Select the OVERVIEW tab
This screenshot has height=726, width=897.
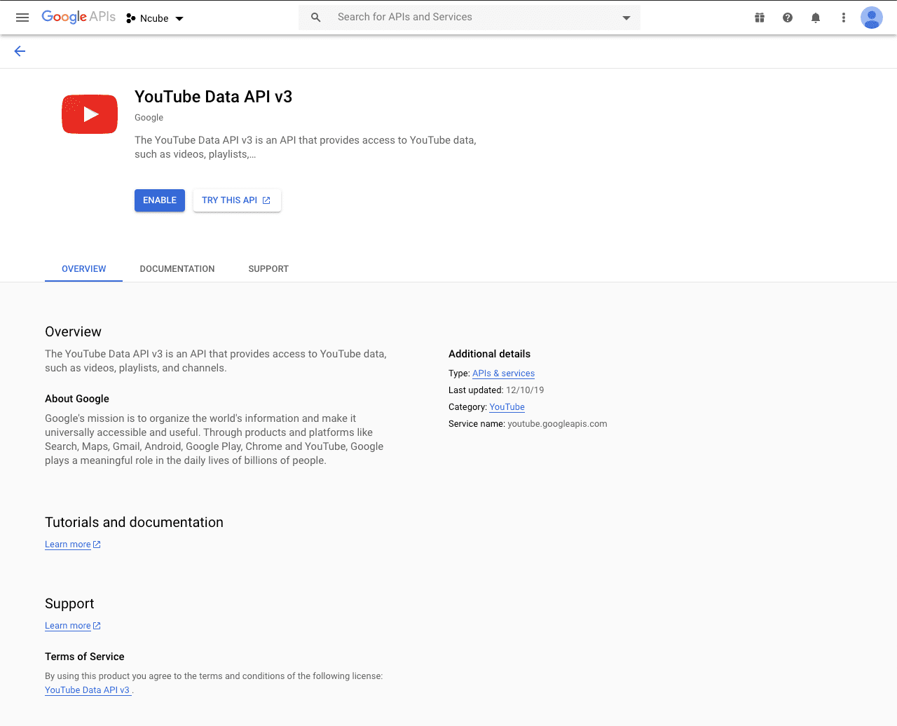point(84,269)
